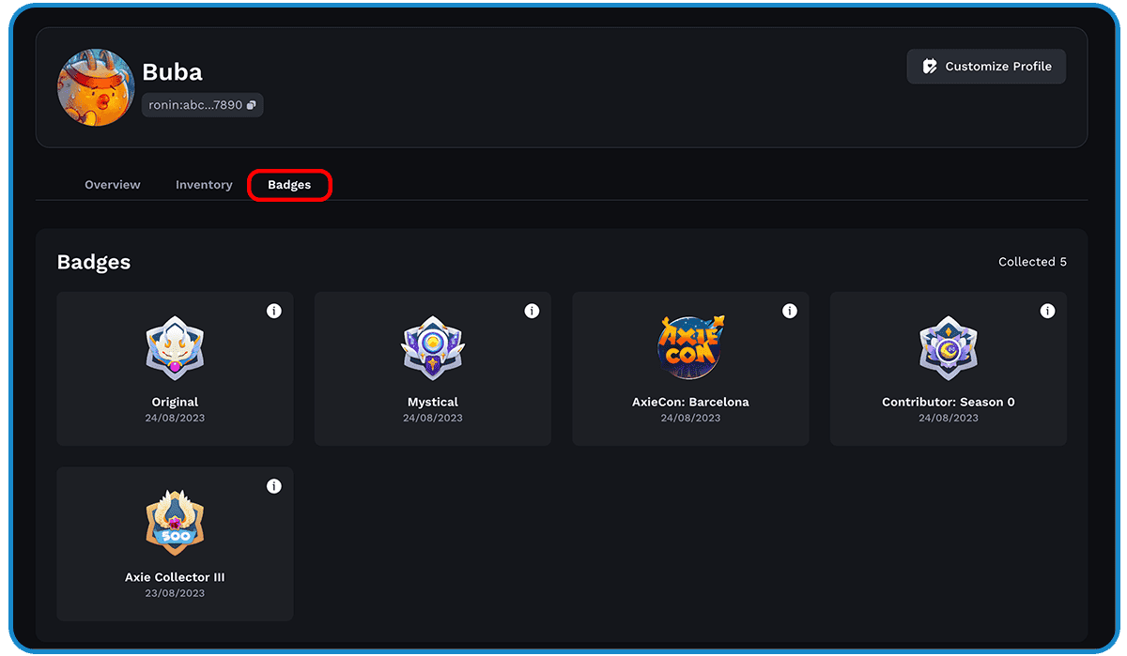Click the Axie Collector III badge title
This screenshot has width=1127, height=656.
pos(175,577)
